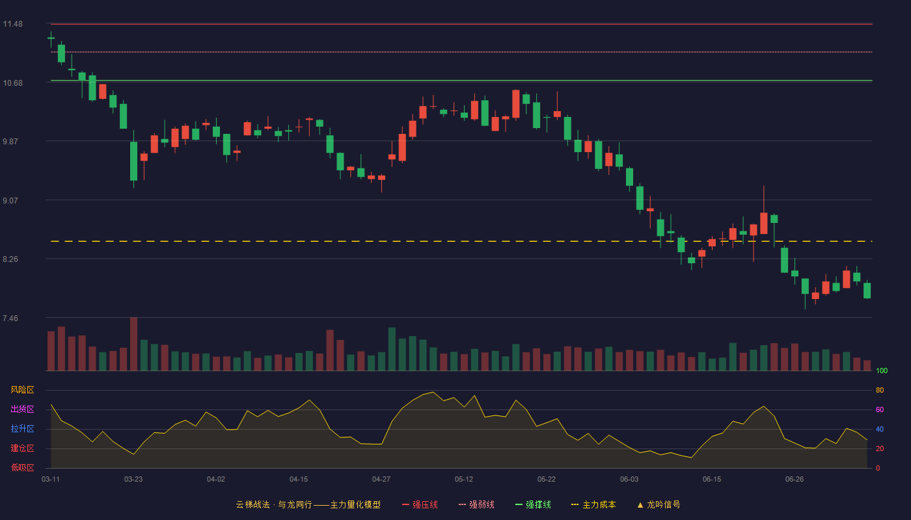Click the 风险区 zone label

22,390
